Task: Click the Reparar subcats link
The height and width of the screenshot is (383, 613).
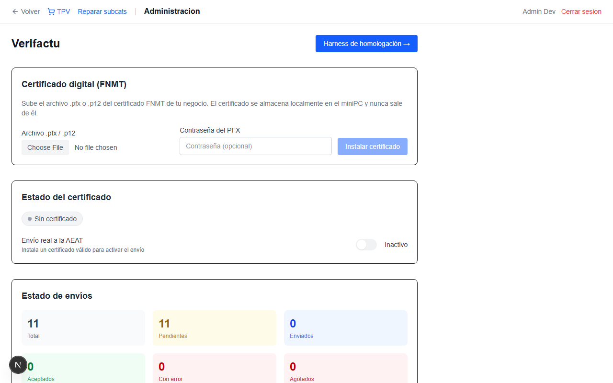Action: point(102,11)
